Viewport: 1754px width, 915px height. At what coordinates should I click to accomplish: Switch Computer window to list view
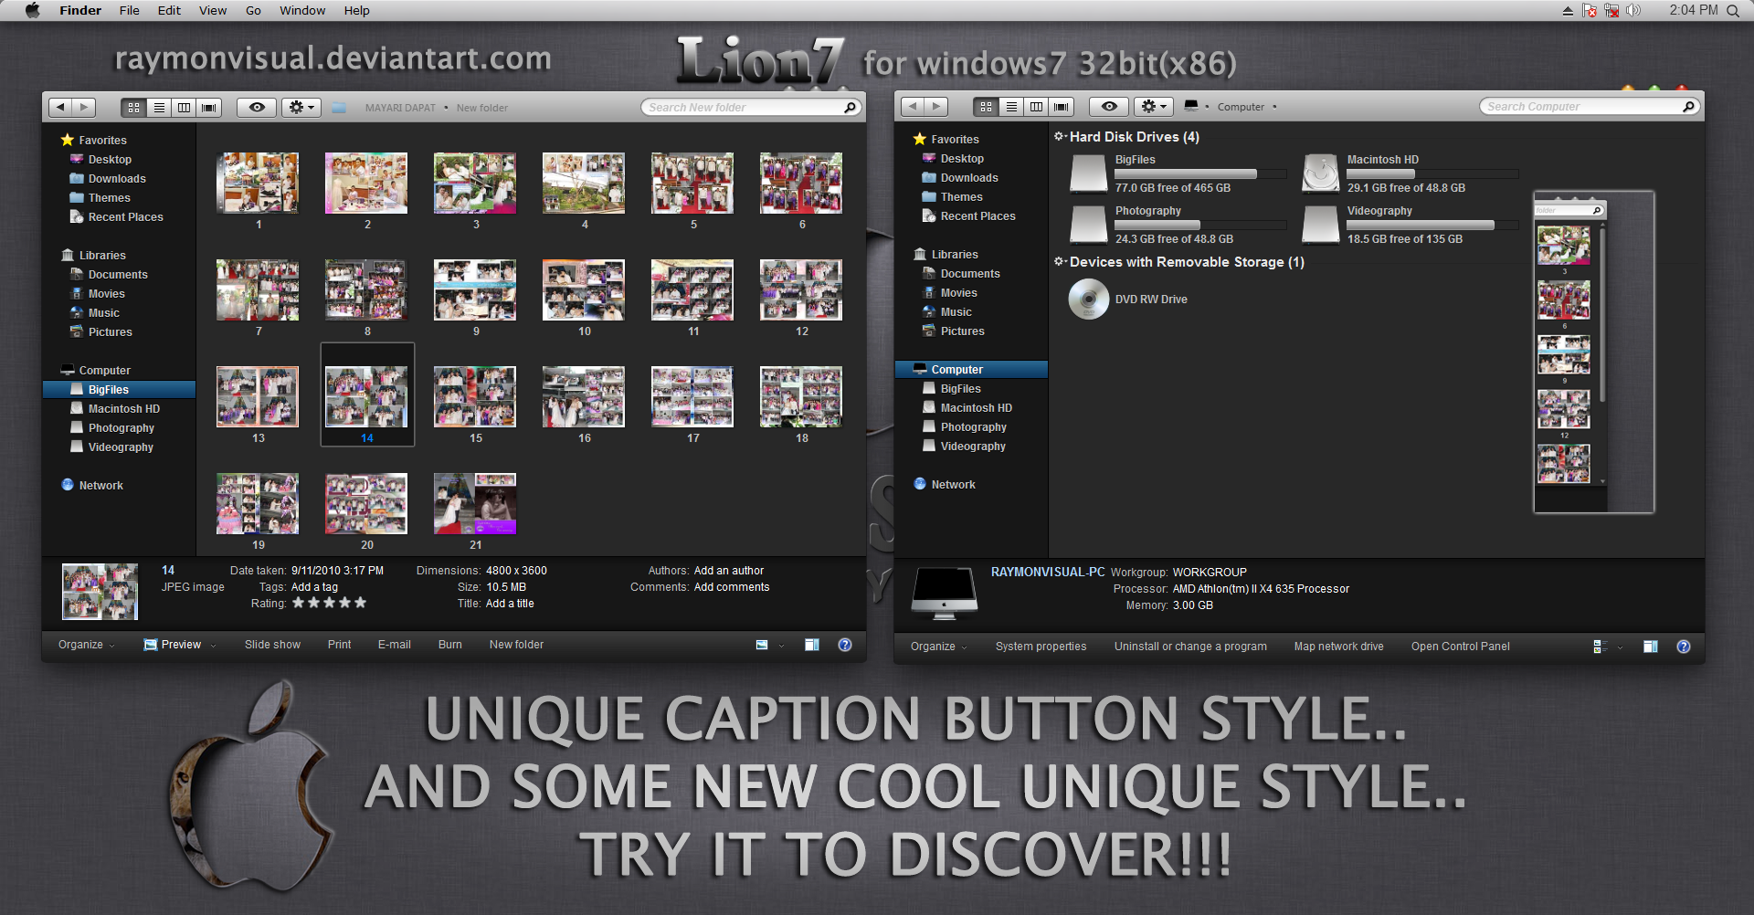click(x=1011, y=107)
